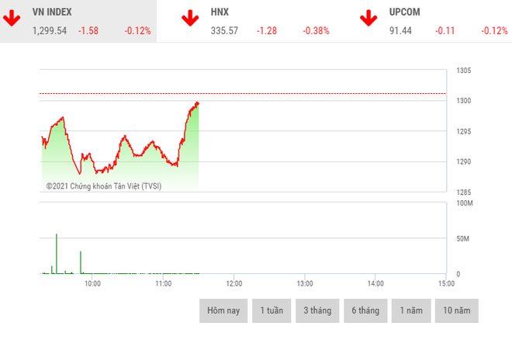Viewport: 512px width, 343px height.
Task: Choose the 6 tháng time range
Action: pos(365,310)
